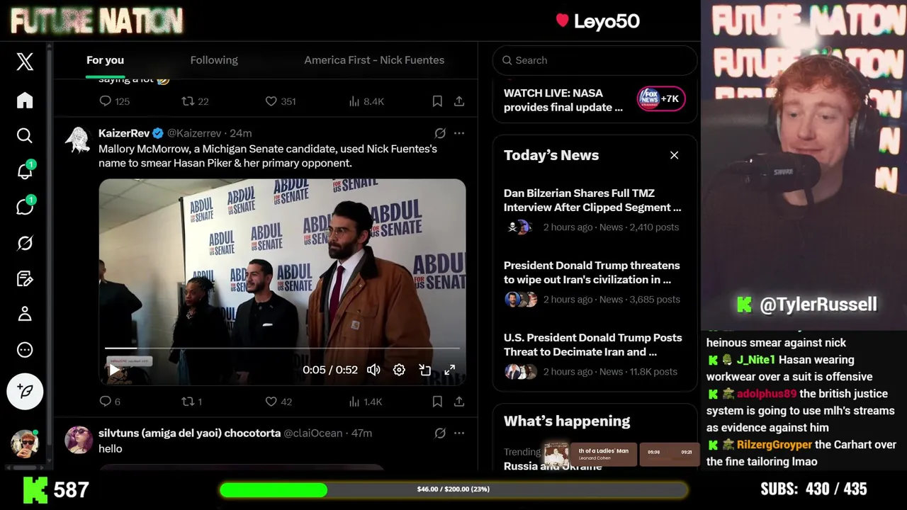Seek on the video progress bar
The width and height of the screenshot is (907, 510).
pyautogui.click(x=283, y=348)
